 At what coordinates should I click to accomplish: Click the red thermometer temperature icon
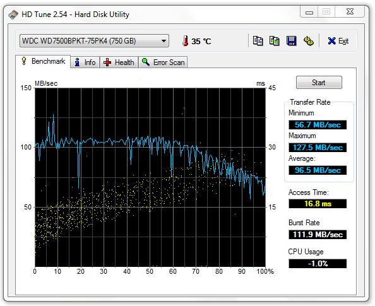coord(185,41)
